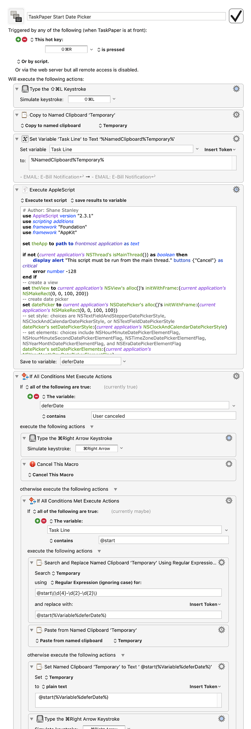
Task: Click the clipboard icon of Copy to Named Clipboard
Action: 25,115
